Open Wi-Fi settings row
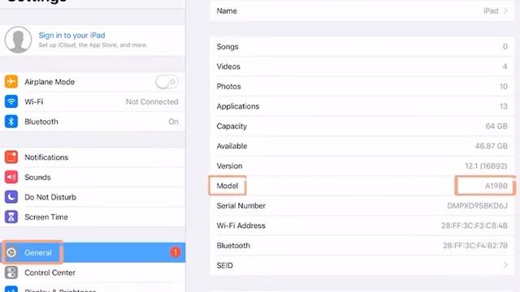The height and width of the screenshot is (292, 520). pos(93,101)
